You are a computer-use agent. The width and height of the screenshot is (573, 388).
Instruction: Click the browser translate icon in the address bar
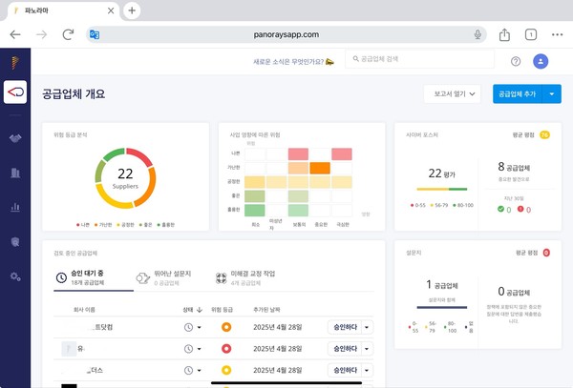tap(95, 34)
